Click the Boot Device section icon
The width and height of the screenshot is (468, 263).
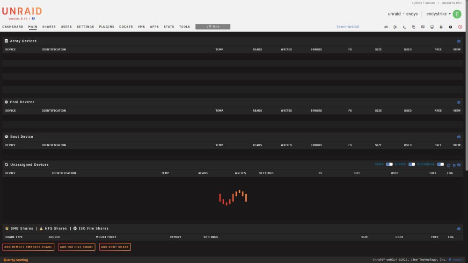pyautogui.click(x=6, y=136)
